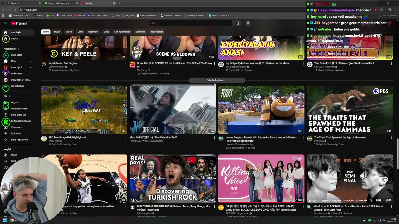Open Daha sonra izle watch later
The height and width of the screenshot is (224, 399).
pyautogui.click(x=17, y=115)
